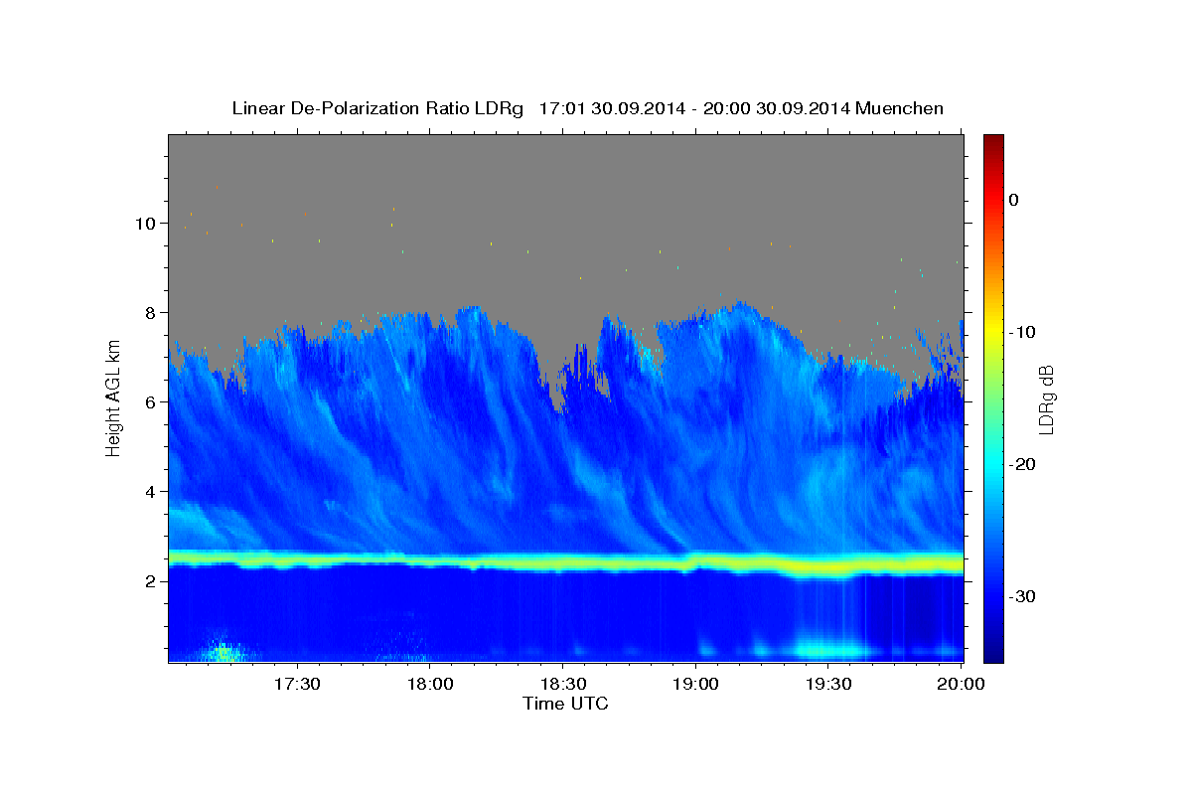The width and height of the screenshot is (1192, 795).
Task: Click the 17:30 time tick label
Action: 297,684
